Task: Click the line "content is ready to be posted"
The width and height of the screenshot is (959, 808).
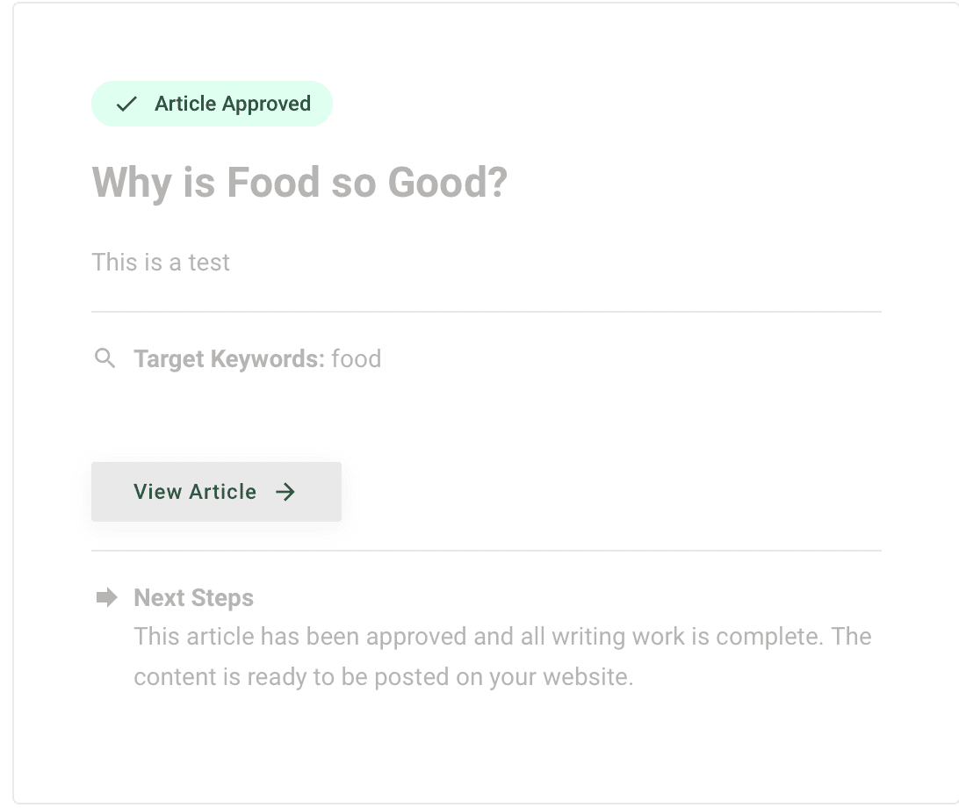Action: tap(383, 678)
